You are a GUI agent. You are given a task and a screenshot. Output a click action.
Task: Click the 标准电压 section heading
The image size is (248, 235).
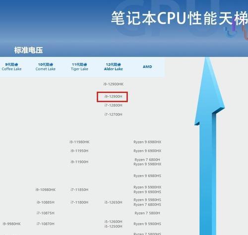coord(28,50)
